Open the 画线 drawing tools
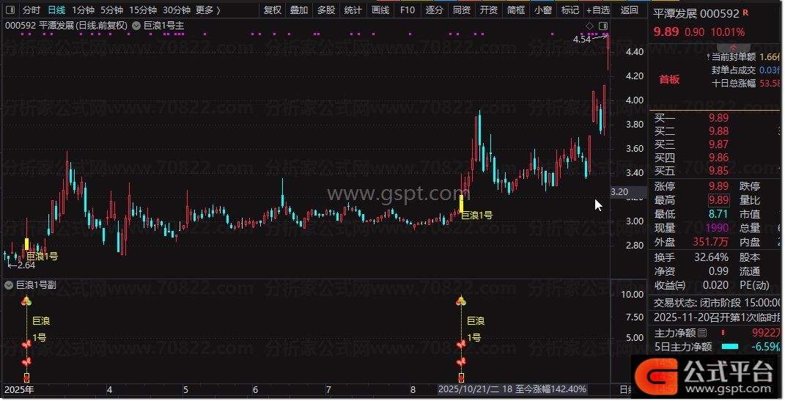The height and width of the screenshot is (401, 785). [x=380, y=10]
